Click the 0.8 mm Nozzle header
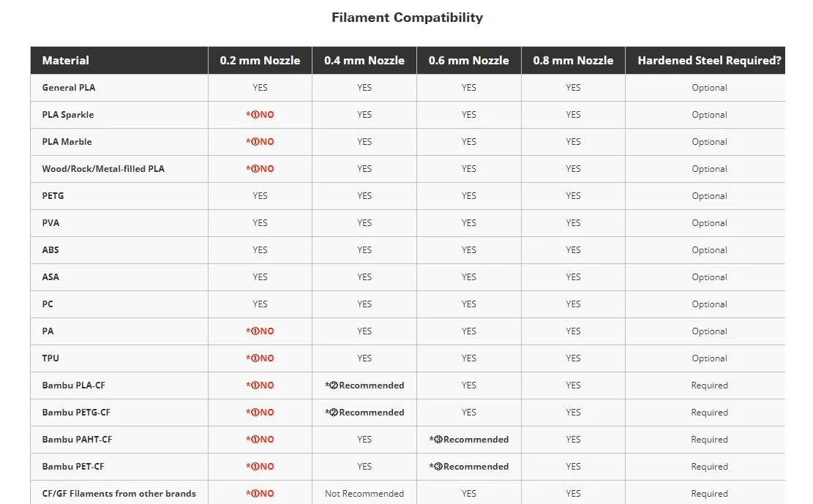The image size is (813, 504). pos(573,61)
